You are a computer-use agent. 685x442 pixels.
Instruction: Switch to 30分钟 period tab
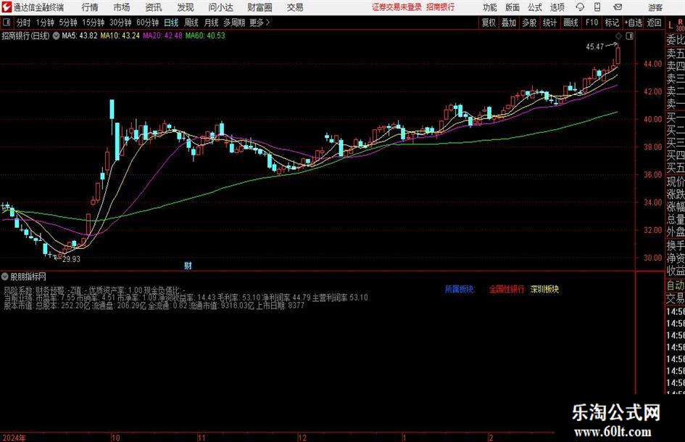(x=120, y=22)
